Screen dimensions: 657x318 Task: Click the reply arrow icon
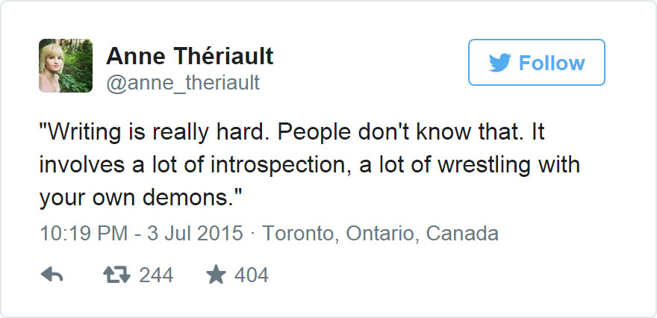click(x=52, y=275)
